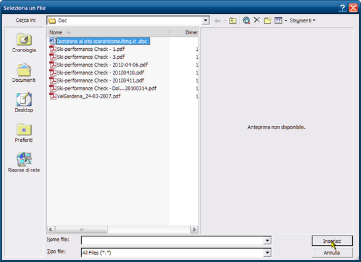Open the Preferiti folder shortcut
The width and height of the screenshot is (361, 262).
click(x=24, y=133)
